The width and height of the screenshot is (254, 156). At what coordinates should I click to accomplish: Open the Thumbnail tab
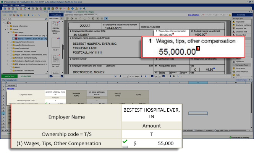[x=56, y=15]
